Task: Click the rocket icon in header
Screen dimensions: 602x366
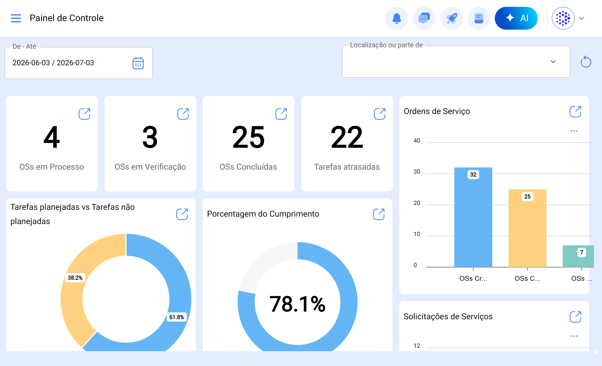Action: pyautogui.click(x=451, y=18)
